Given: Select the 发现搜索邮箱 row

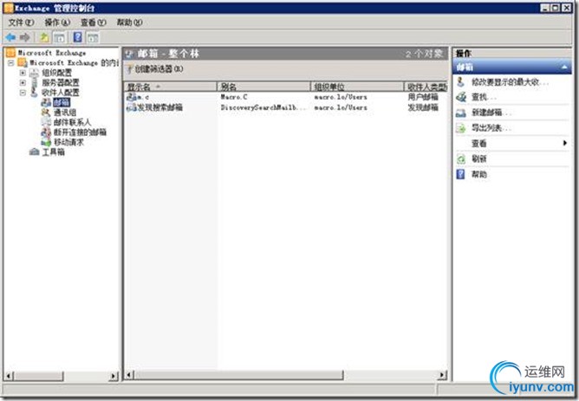Looking at the screenshot, I should tap(286, 107).
